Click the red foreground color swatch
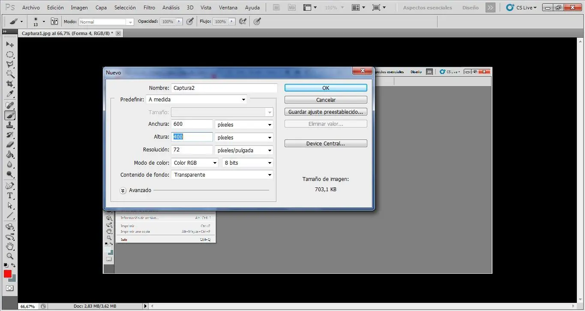585x311 pixels. (x=8, y=274)
